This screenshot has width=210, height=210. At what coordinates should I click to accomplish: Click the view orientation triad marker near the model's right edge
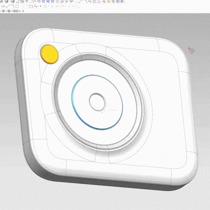(192, 51)
